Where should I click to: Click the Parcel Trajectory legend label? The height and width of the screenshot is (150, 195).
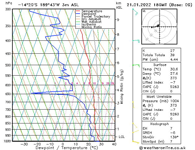pos(96,16)
